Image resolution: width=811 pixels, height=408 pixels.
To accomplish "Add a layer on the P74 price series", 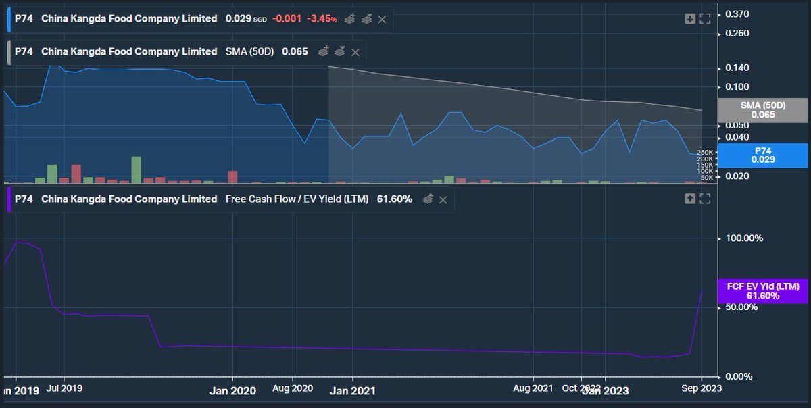I will 349,19.
